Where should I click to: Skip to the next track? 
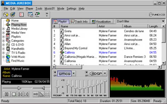[x=26, y=94]
